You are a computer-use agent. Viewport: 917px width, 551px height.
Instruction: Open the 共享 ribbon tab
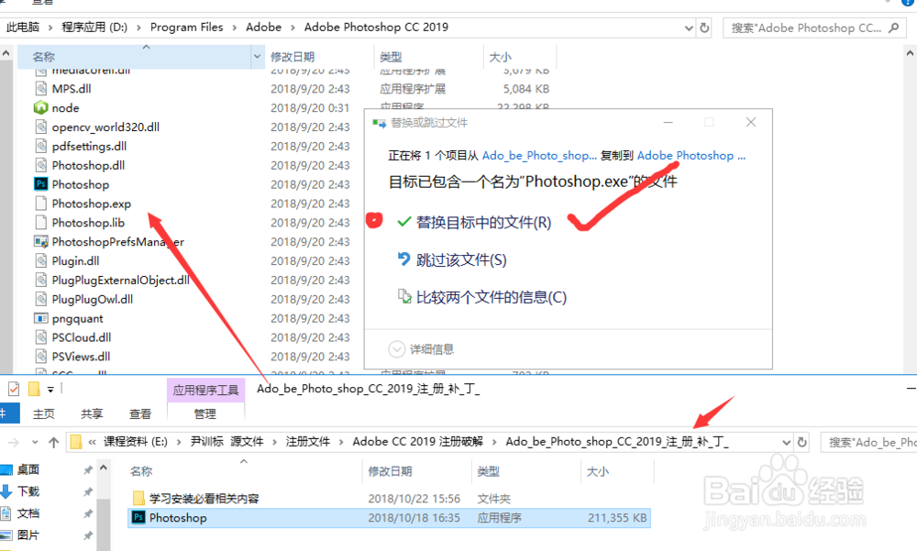(x=92, y=414)
